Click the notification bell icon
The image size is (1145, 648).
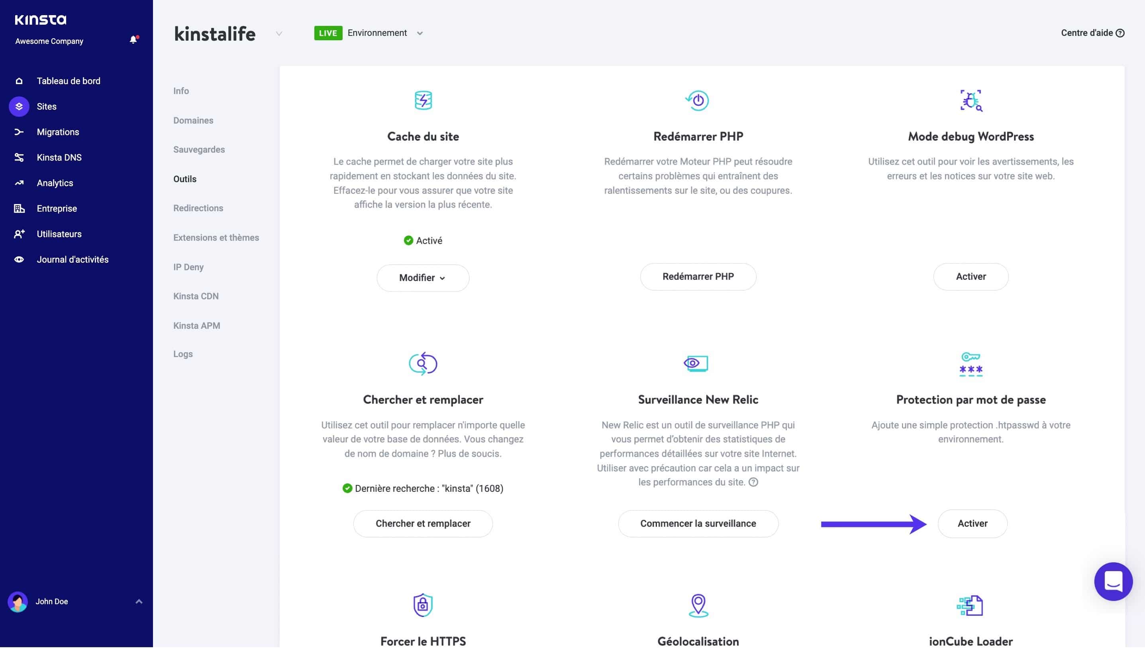133,40
